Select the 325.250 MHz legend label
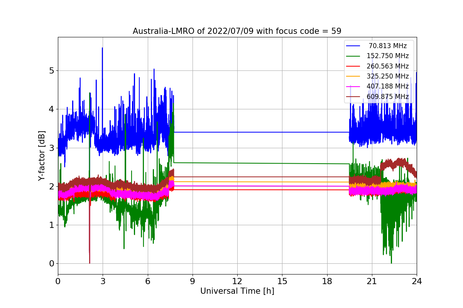Screen dimensions: 463x308 388,76
